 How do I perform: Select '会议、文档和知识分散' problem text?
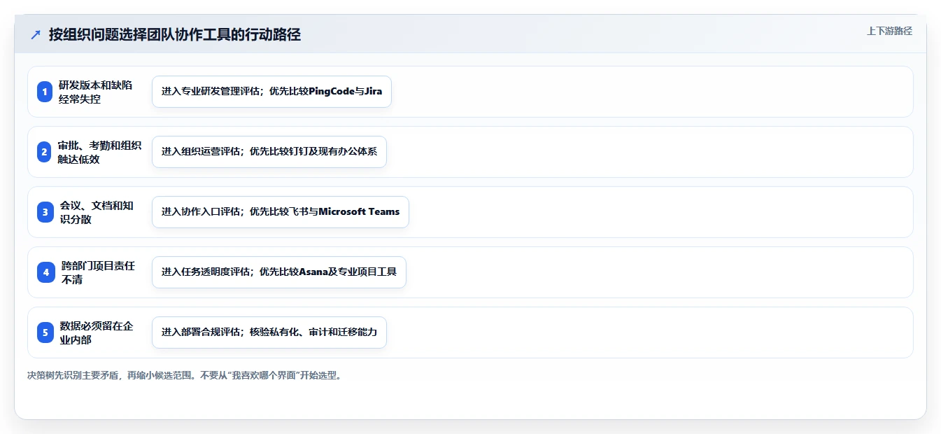(97, 212)
